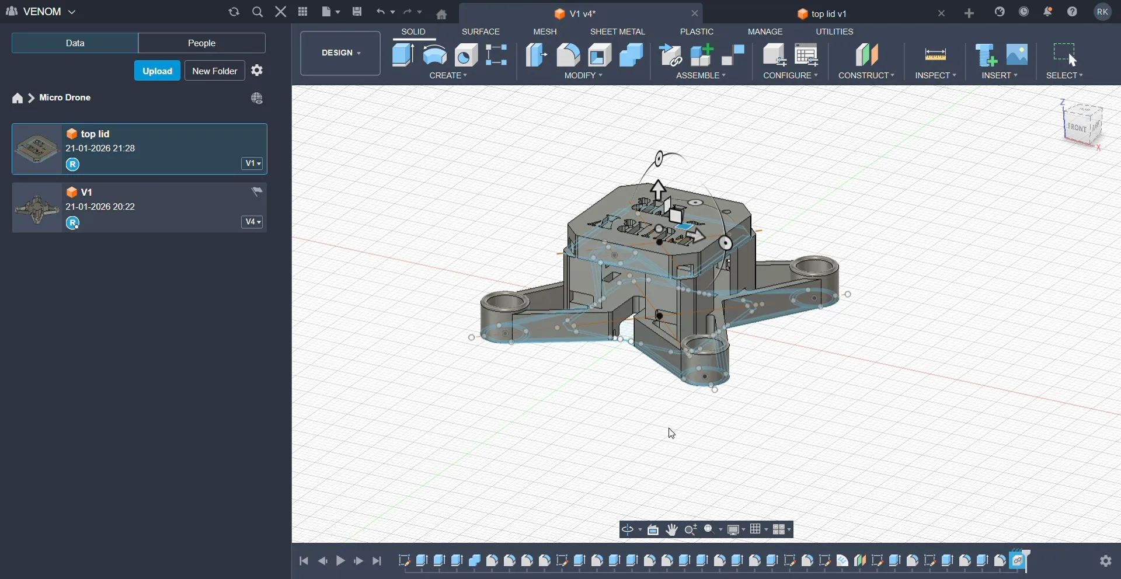Open the Change Parameters table icon
This screenshot has width=1121, height=579.
[x=807, y=55]
